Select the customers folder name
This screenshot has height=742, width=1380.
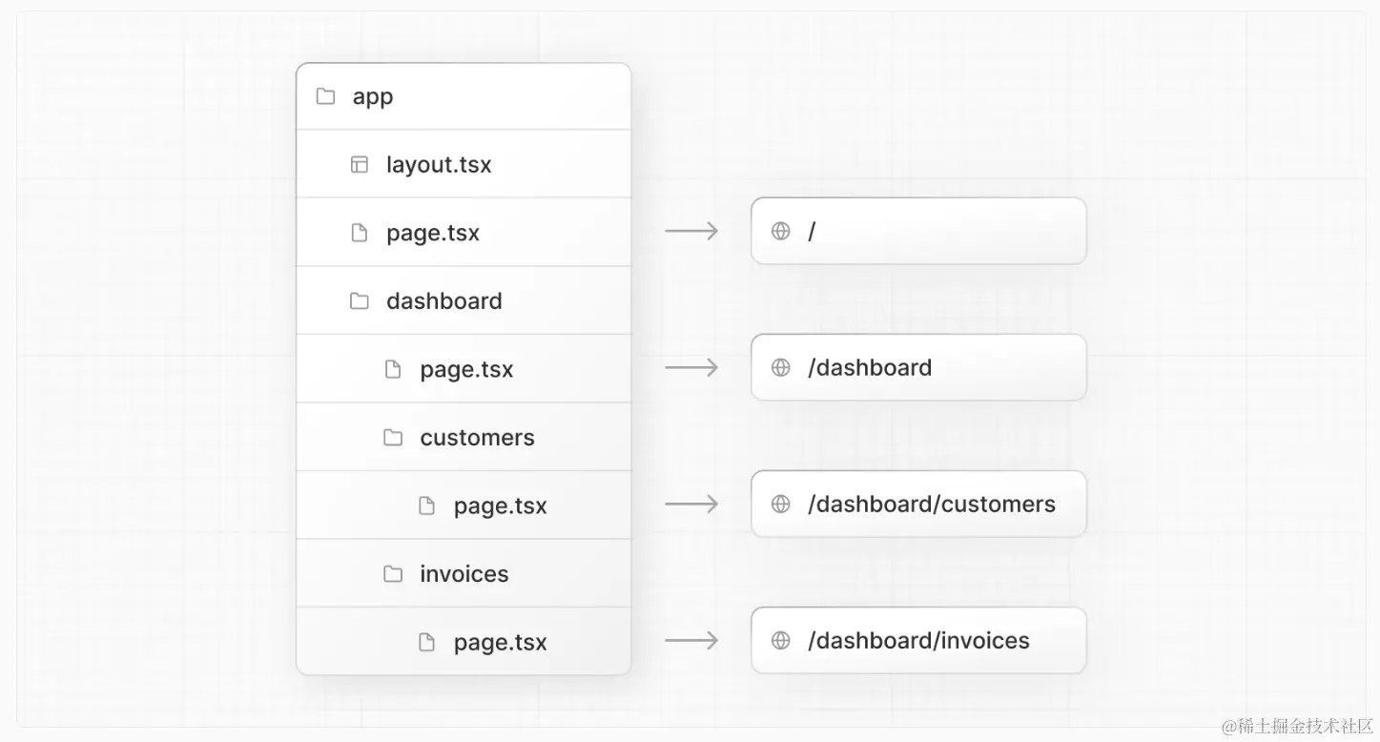point(477,438)
